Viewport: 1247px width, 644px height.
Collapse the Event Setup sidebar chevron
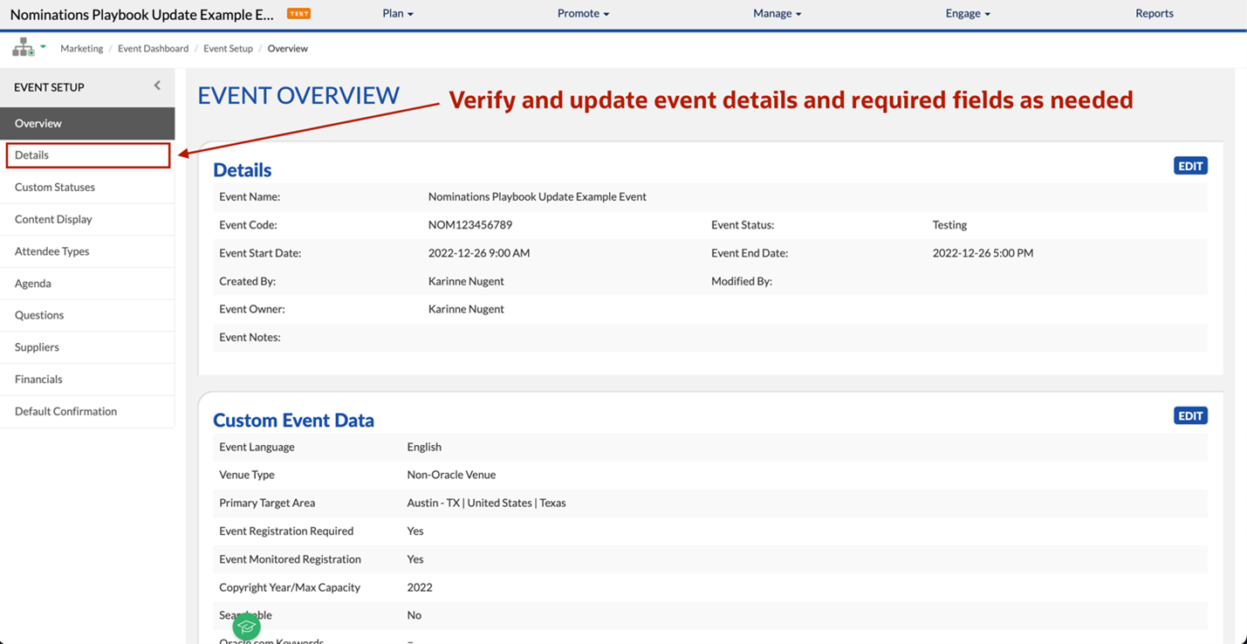tap(157, 86)
